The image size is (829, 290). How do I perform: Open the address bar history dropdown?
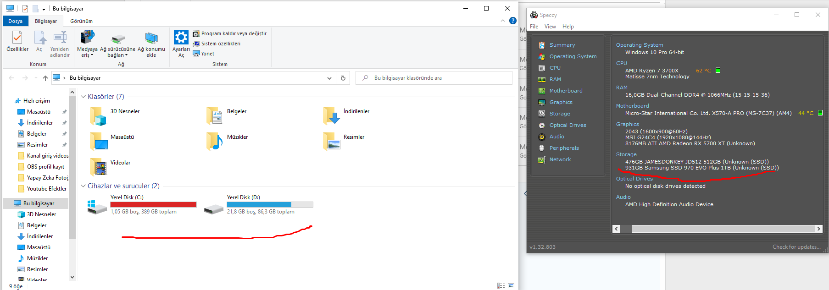point(329,78)
